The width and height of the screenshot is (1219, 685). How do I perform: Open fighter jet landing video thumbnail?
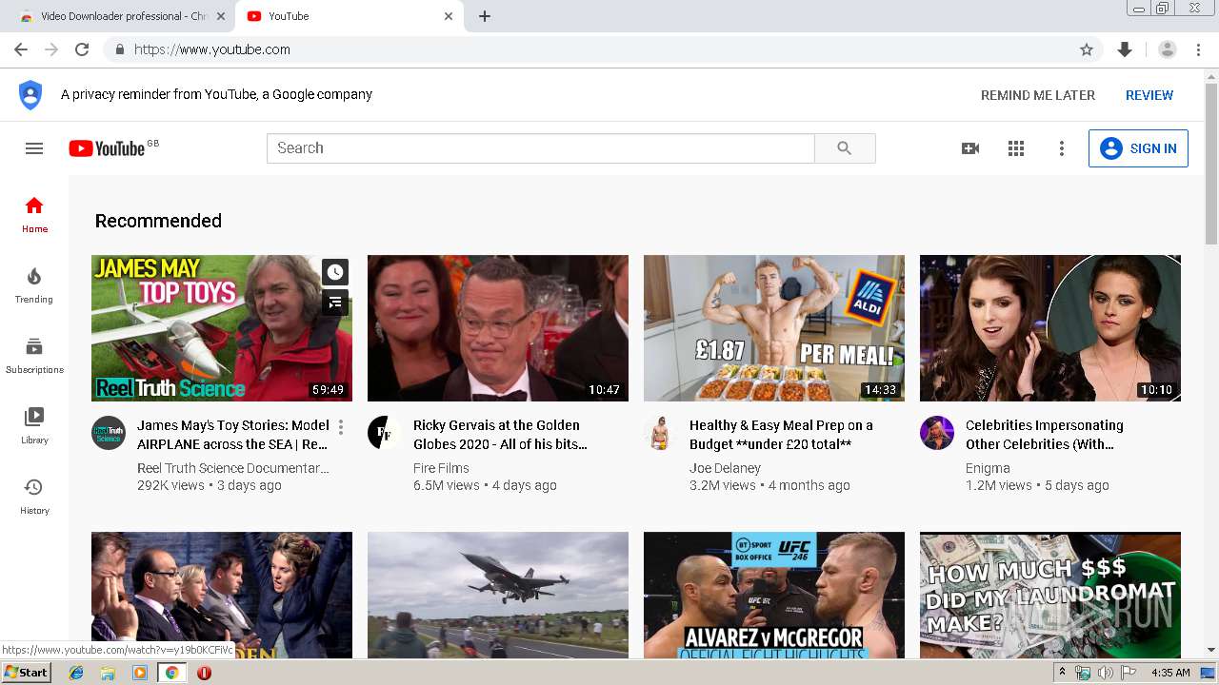point(498,595)
